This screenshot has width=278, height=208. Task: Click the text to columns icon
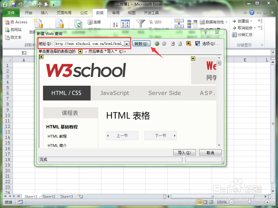[179, 23]
